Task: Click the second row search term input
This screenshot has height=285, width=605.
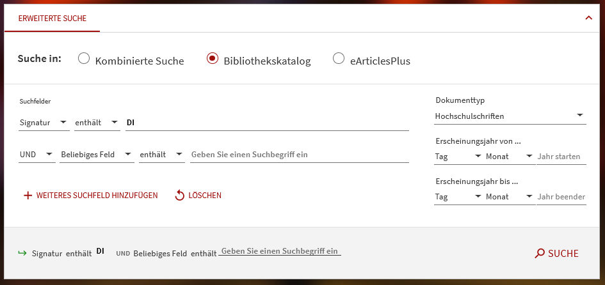Action: coord(299,155)
